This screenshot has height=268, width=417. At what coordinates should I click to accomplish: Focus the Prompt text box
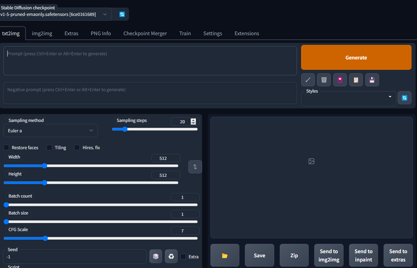point(150,61)
